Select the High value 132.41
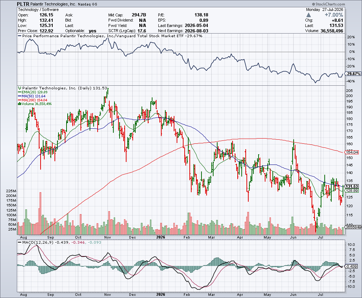 click(x=46, y=20)
